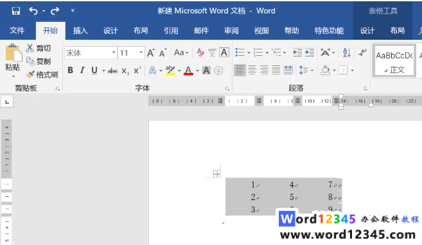Viewport: 422px width, 245px height.
Task: Open the 特色功能 tab
Action: (x=329, y=31)
